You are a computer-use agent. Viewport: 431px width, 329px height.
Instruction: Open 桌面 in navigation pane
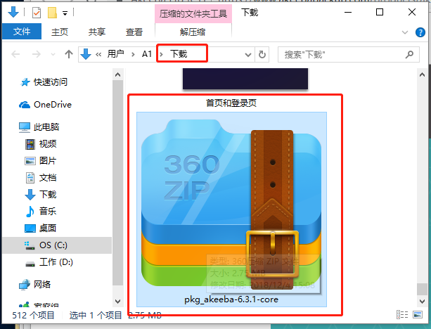(41, 228)
